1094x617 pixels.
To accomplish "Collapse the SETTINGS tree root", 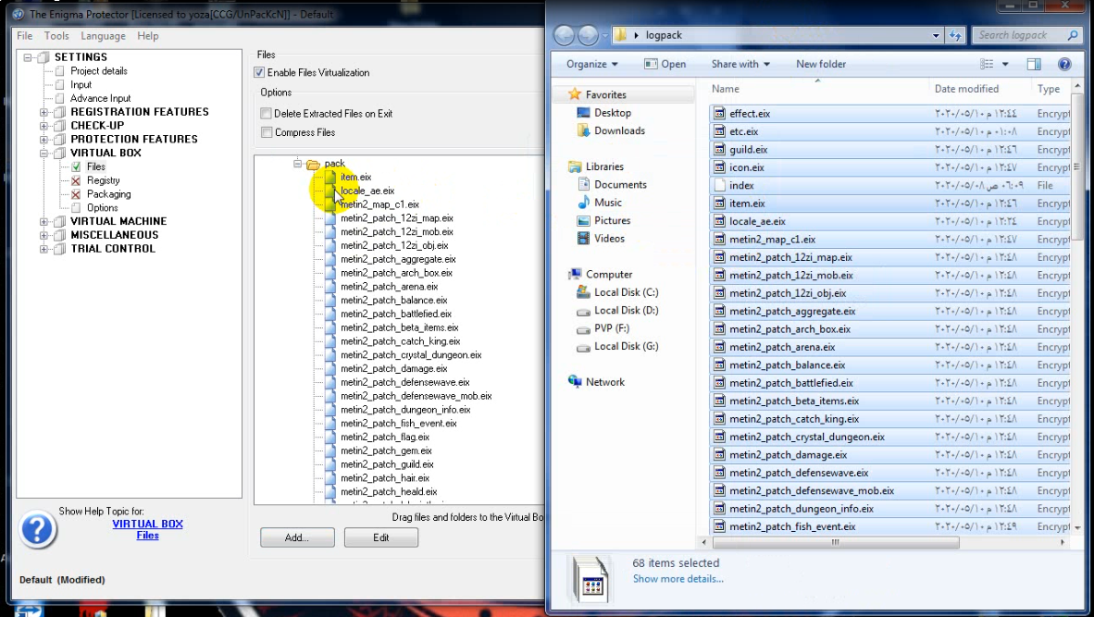I will 28,57.
